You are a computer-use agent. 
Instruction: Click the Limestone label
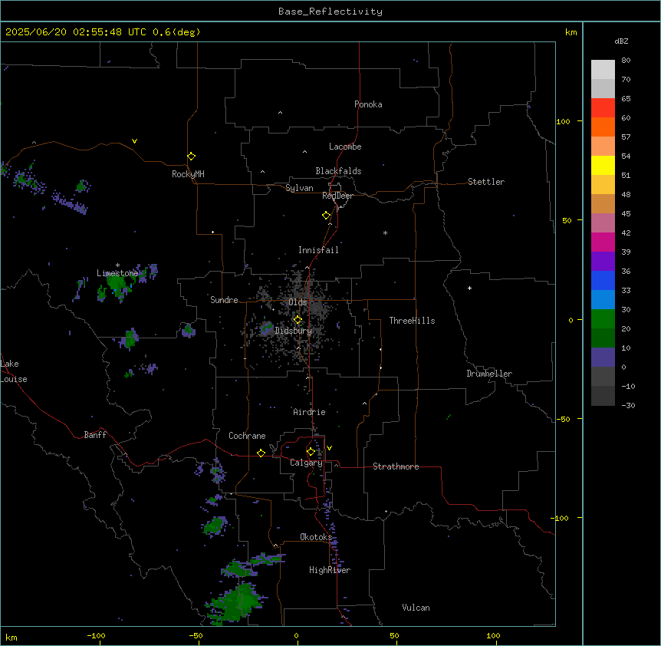(x=117, y=273)
